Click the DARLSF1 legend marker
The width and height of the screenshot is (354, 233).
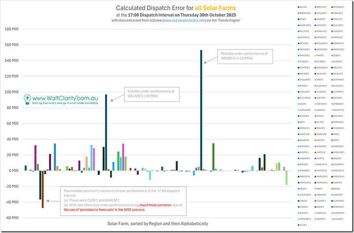[315, 19]
